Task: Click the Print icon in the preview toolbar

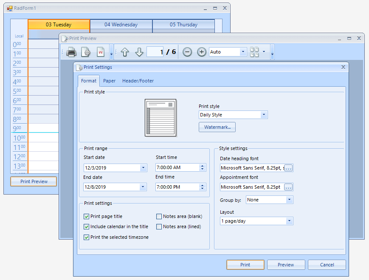Action: tap(72, 52)
